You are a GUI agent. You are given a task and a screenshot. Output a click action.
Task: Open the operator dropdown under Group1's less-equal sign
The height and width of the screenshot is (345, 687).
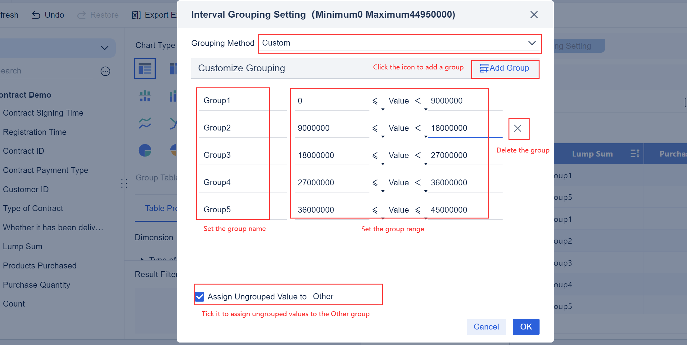pos(383,109)
